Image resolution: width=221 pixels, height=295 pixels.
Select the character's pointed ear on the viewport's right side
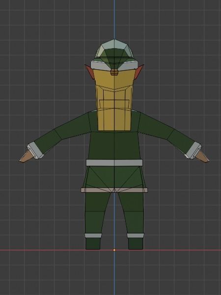[138, 72]
